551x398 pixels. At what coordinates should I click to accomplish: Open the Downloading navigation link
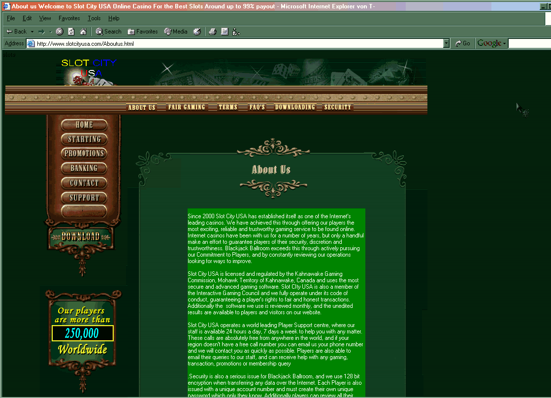point(295,107)
